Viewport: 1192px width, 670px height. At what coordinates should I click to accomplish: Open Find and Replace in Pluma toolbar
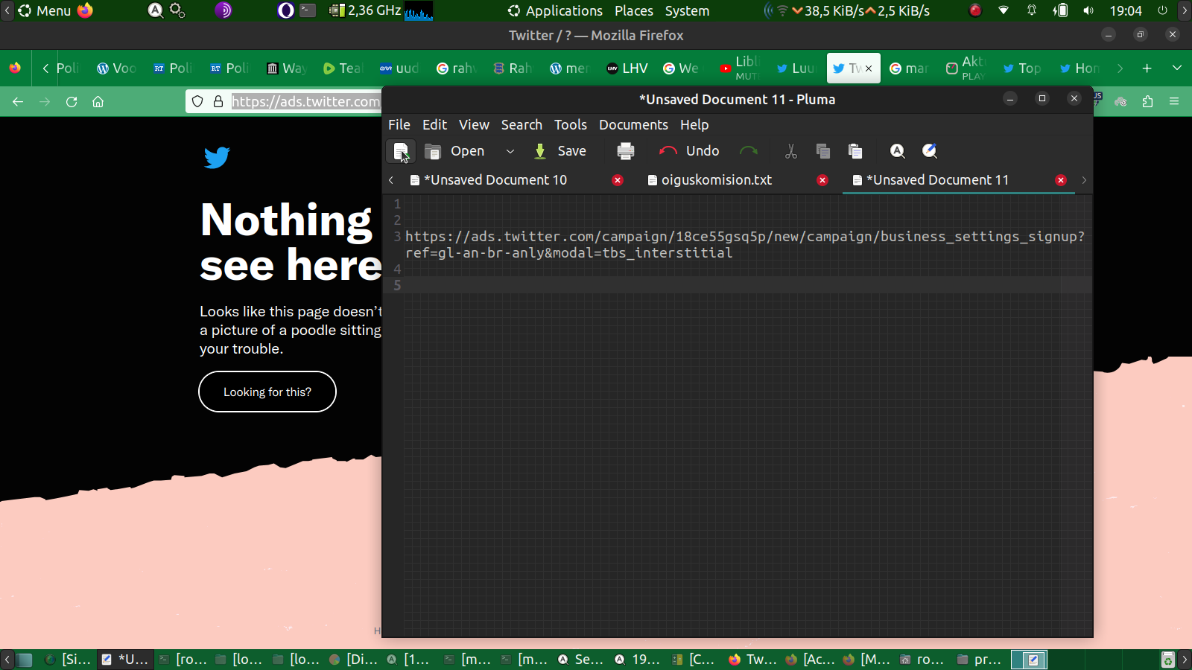pyautogui.click(x=930, y=151)
